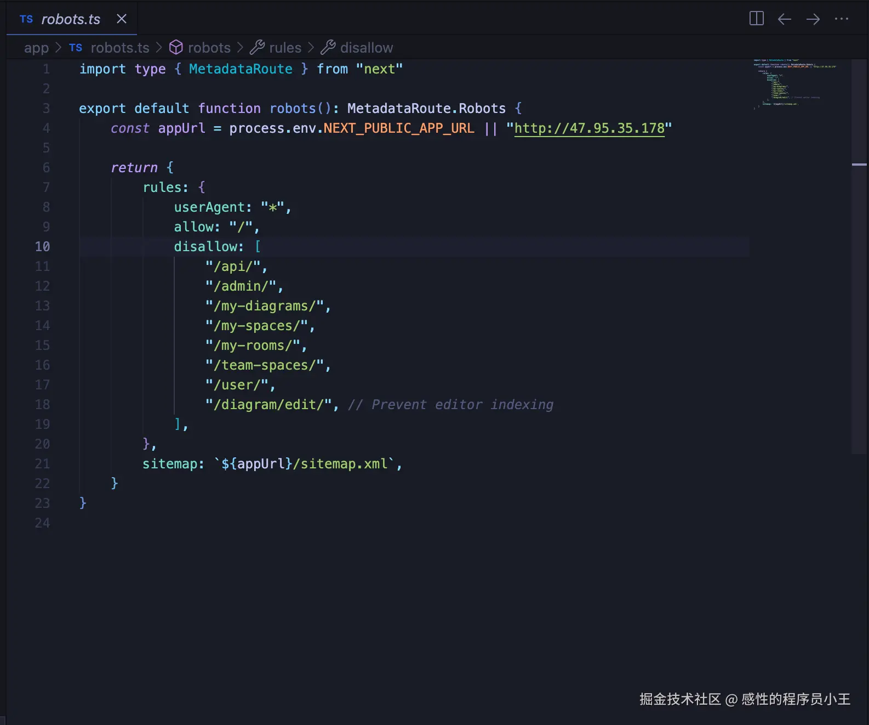Viewport: 869px width, 725px height.
Task: Close the robots.ts tab
Action: point(122,19)
